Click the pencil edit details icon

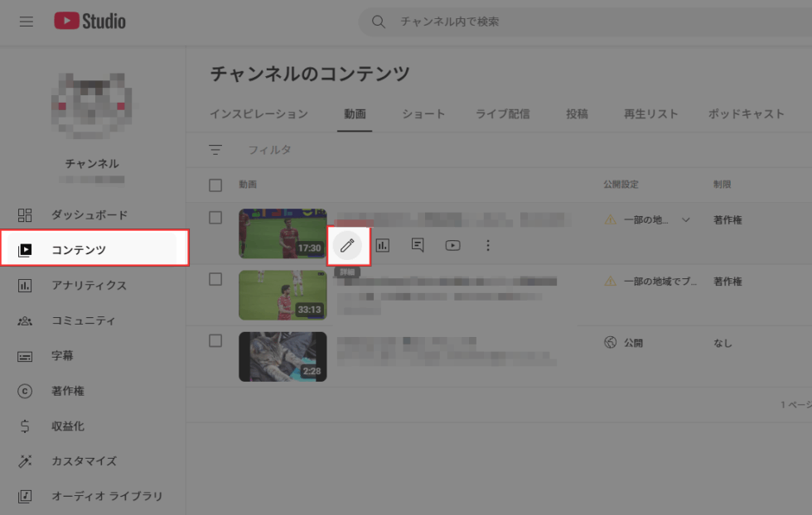pyautogui.click(x=348, y=245)
